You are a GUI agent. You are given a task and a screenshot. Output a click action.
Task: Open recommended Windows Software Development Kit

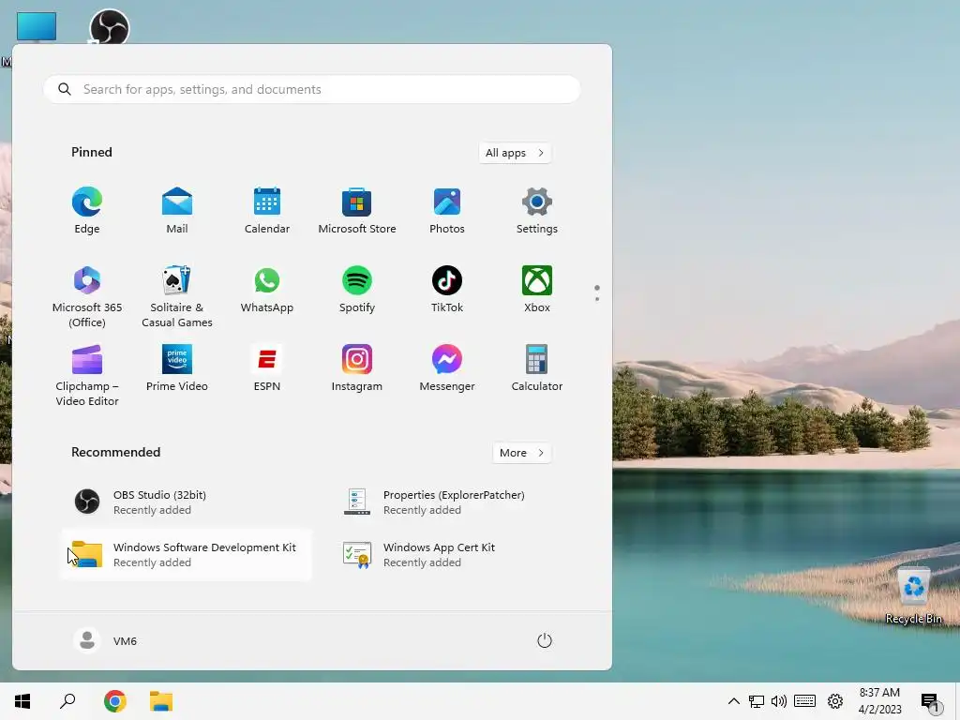coord(187,555)
